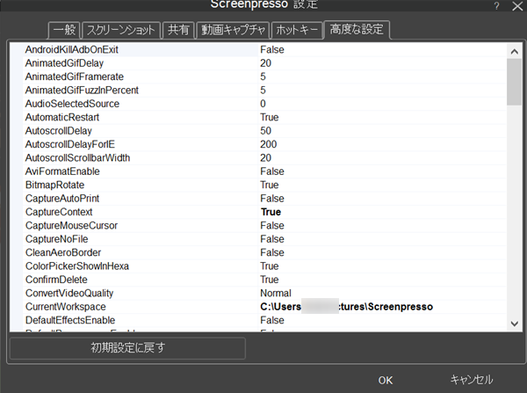The width and height of the screenshot is (527, 393).
Task: Edit the ConfirmDelete True value
Action: point(270,280)
